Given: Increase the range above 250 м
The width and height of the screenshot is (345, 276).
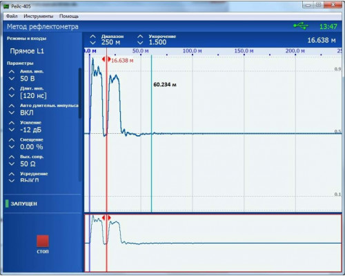Looking at the screenshot, I should [x=92, y=37].
